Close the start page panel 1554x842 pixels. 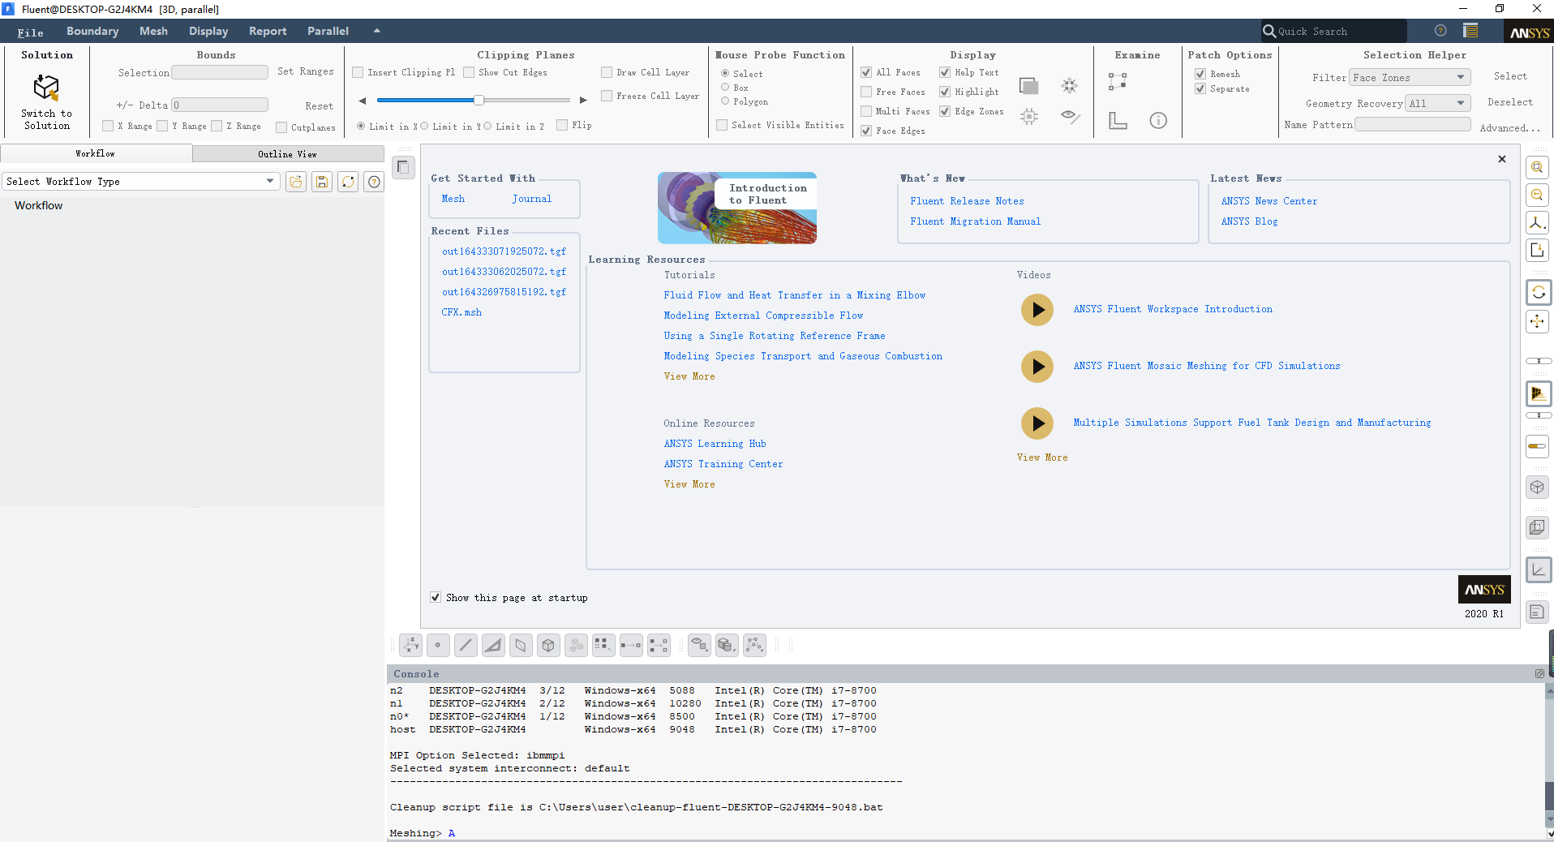click(x=1502, y=159)
